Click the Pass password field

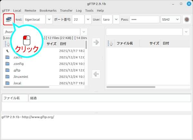tap(144, 19)
